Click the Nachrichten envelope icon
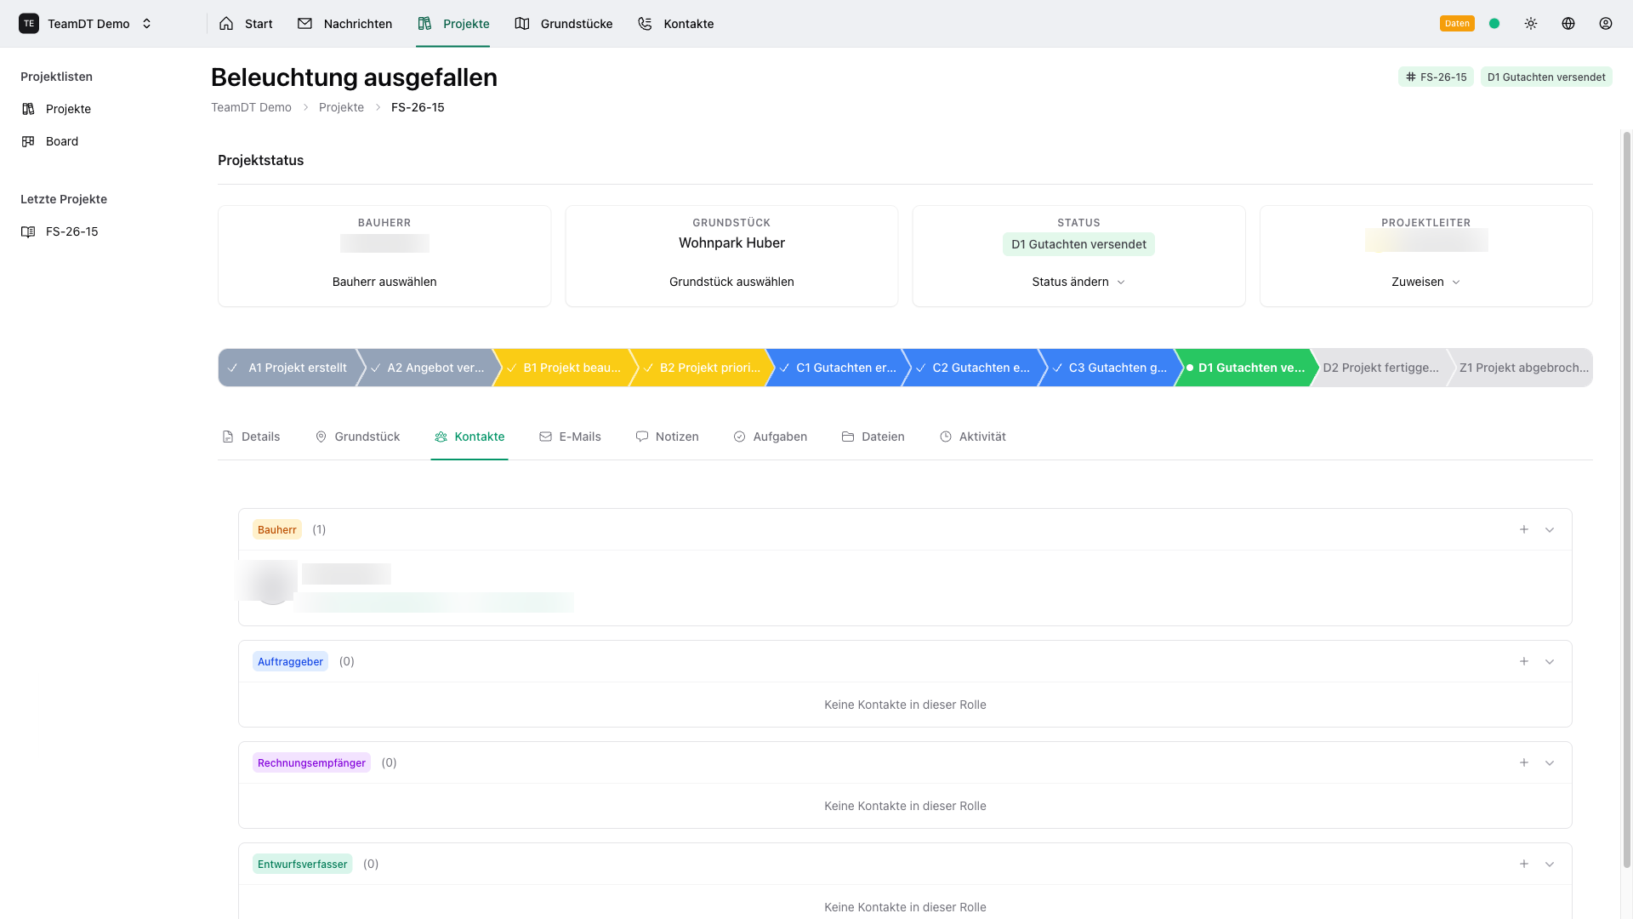Viewport: 1633px width, 919px height. (305, 23)
